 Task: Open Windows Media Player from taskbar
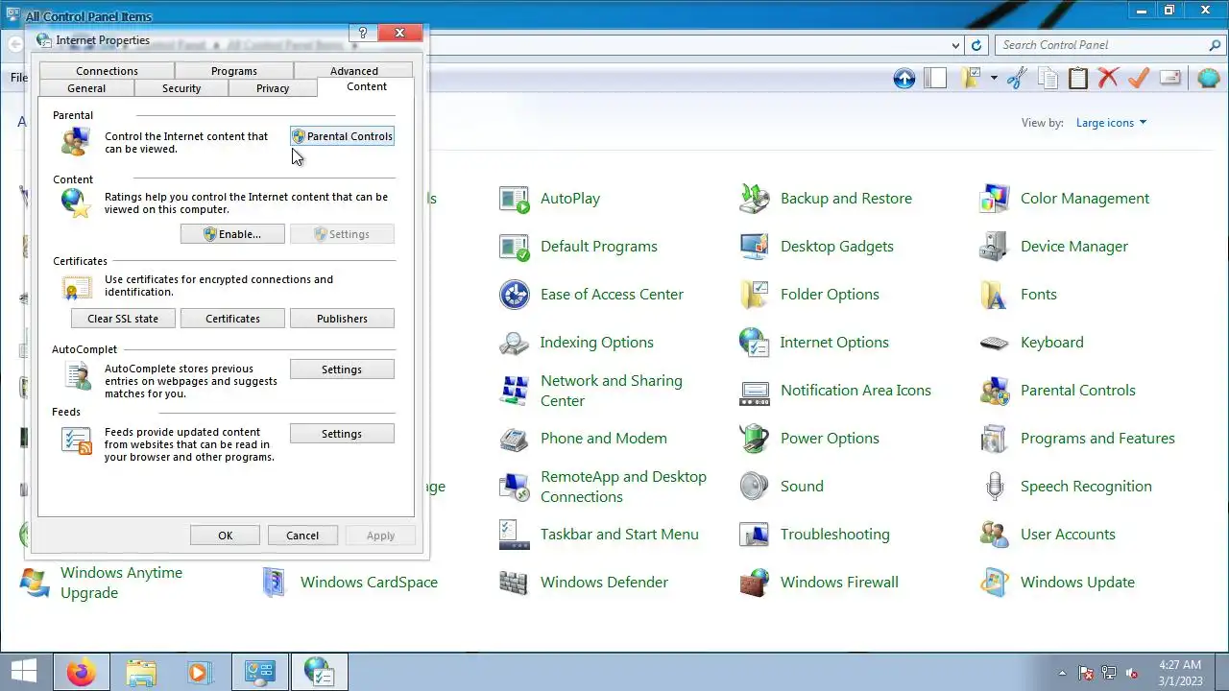199,673
